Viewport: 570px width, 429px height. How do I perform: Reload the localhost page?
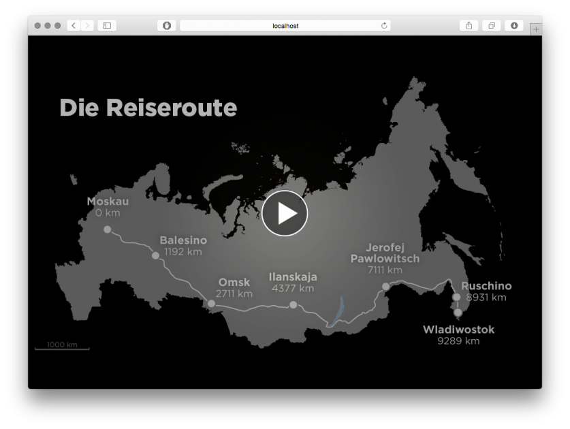[x=384, y=25]
